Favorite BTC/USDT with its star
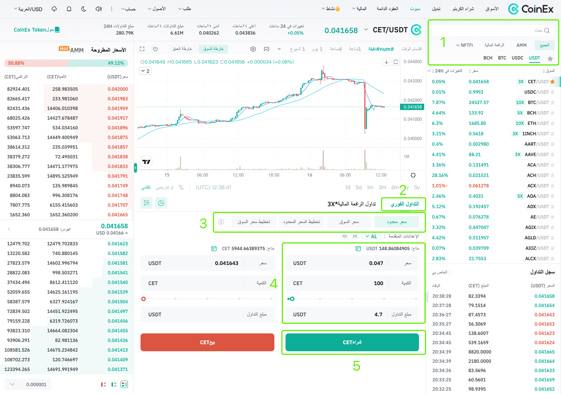The height and width of the screenshot is (394, 561). pos(552,103)
